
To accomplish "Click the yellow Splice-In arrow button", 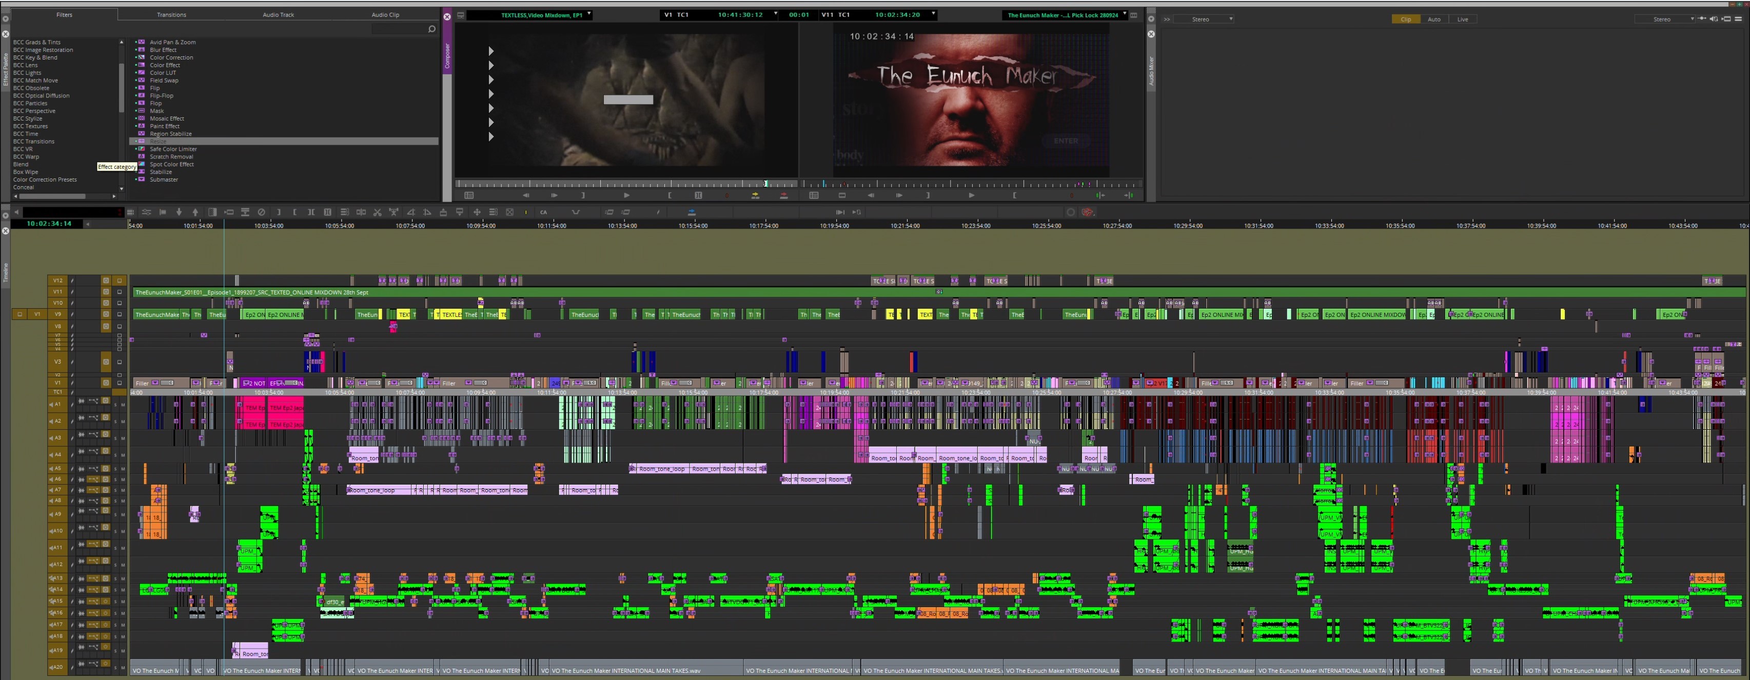I will (755, 196).
